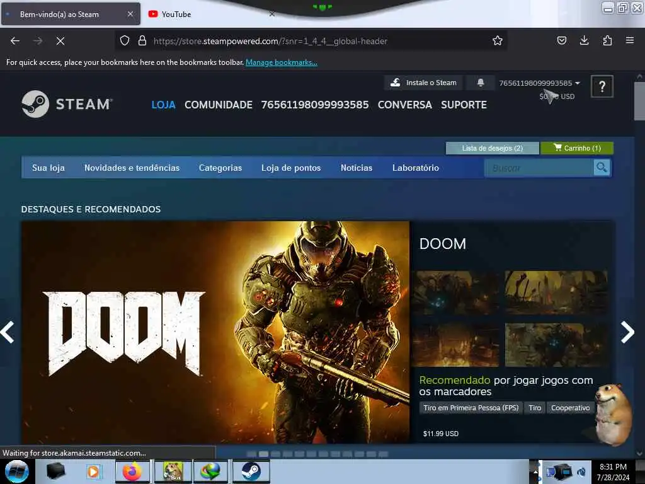Close the YouTube tab
645x484 pixels.
[272, 14]
